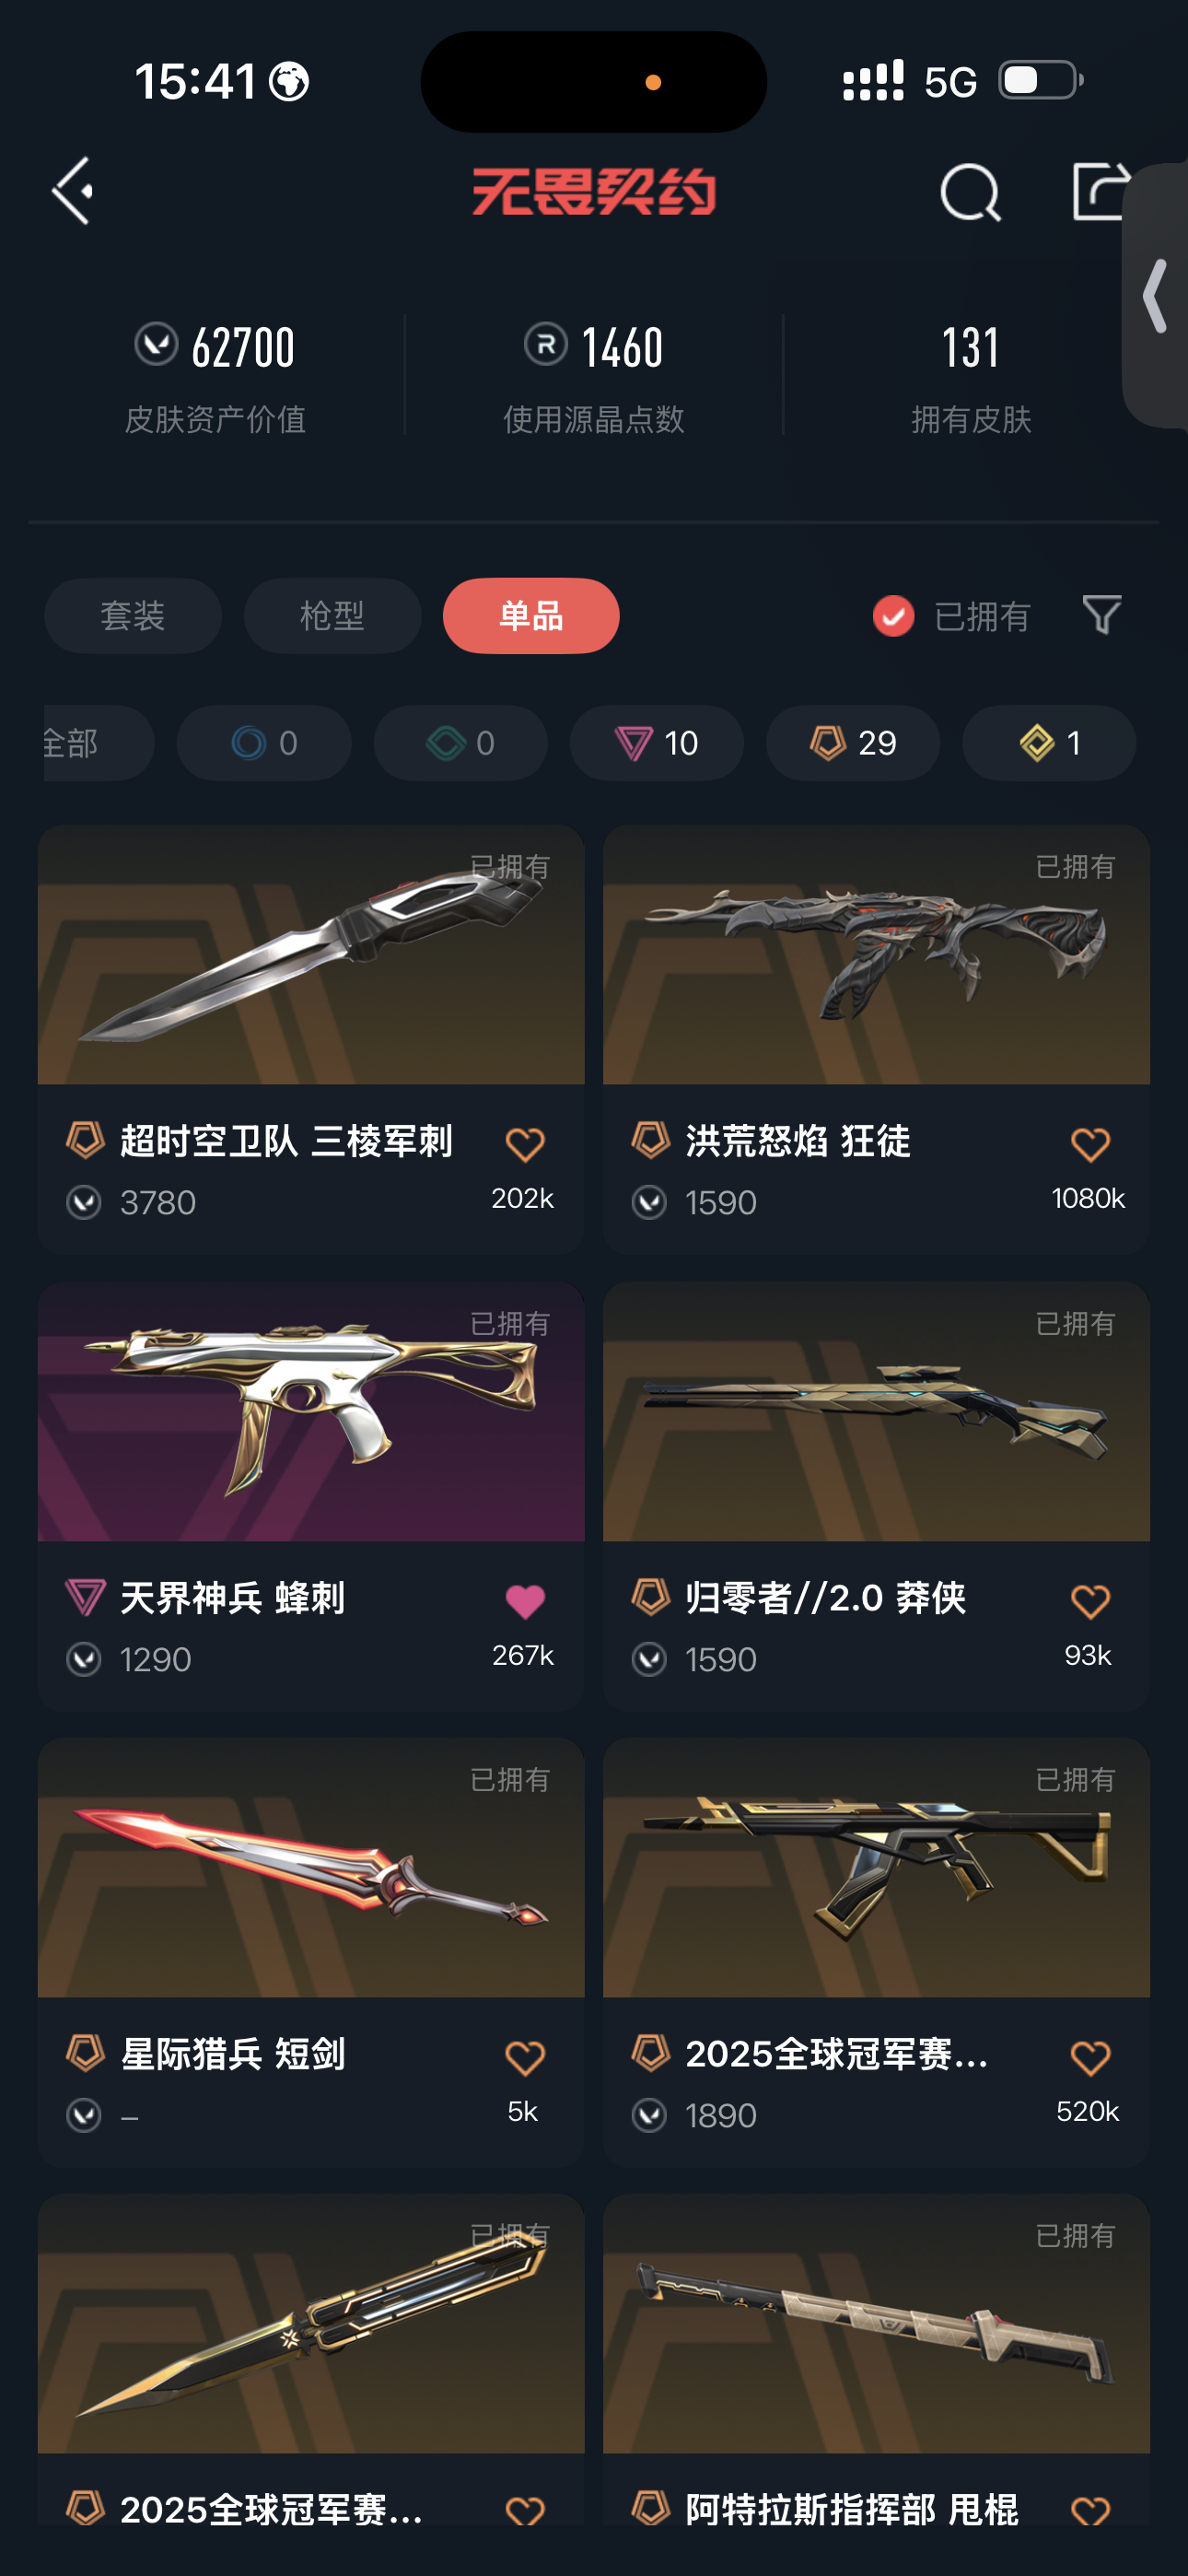
Task: Open the filter funnel icon
Action: pos(1101,614)
